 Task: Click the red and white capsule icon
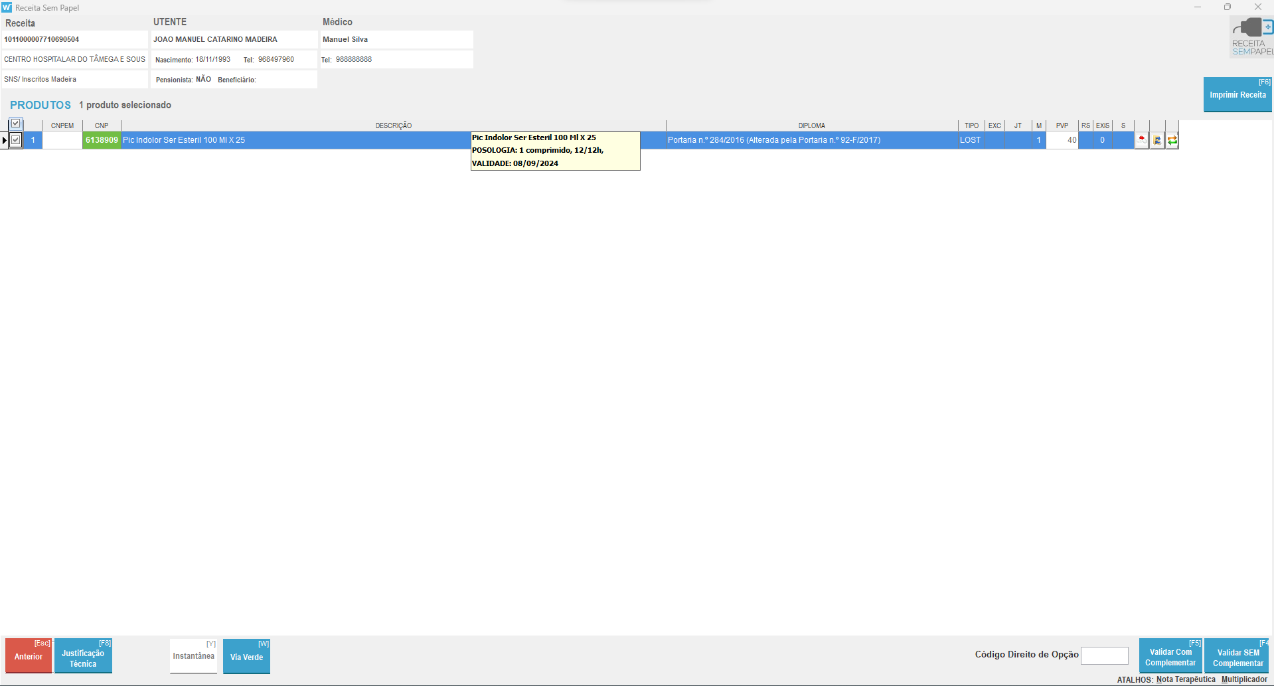pos(1141,140)
